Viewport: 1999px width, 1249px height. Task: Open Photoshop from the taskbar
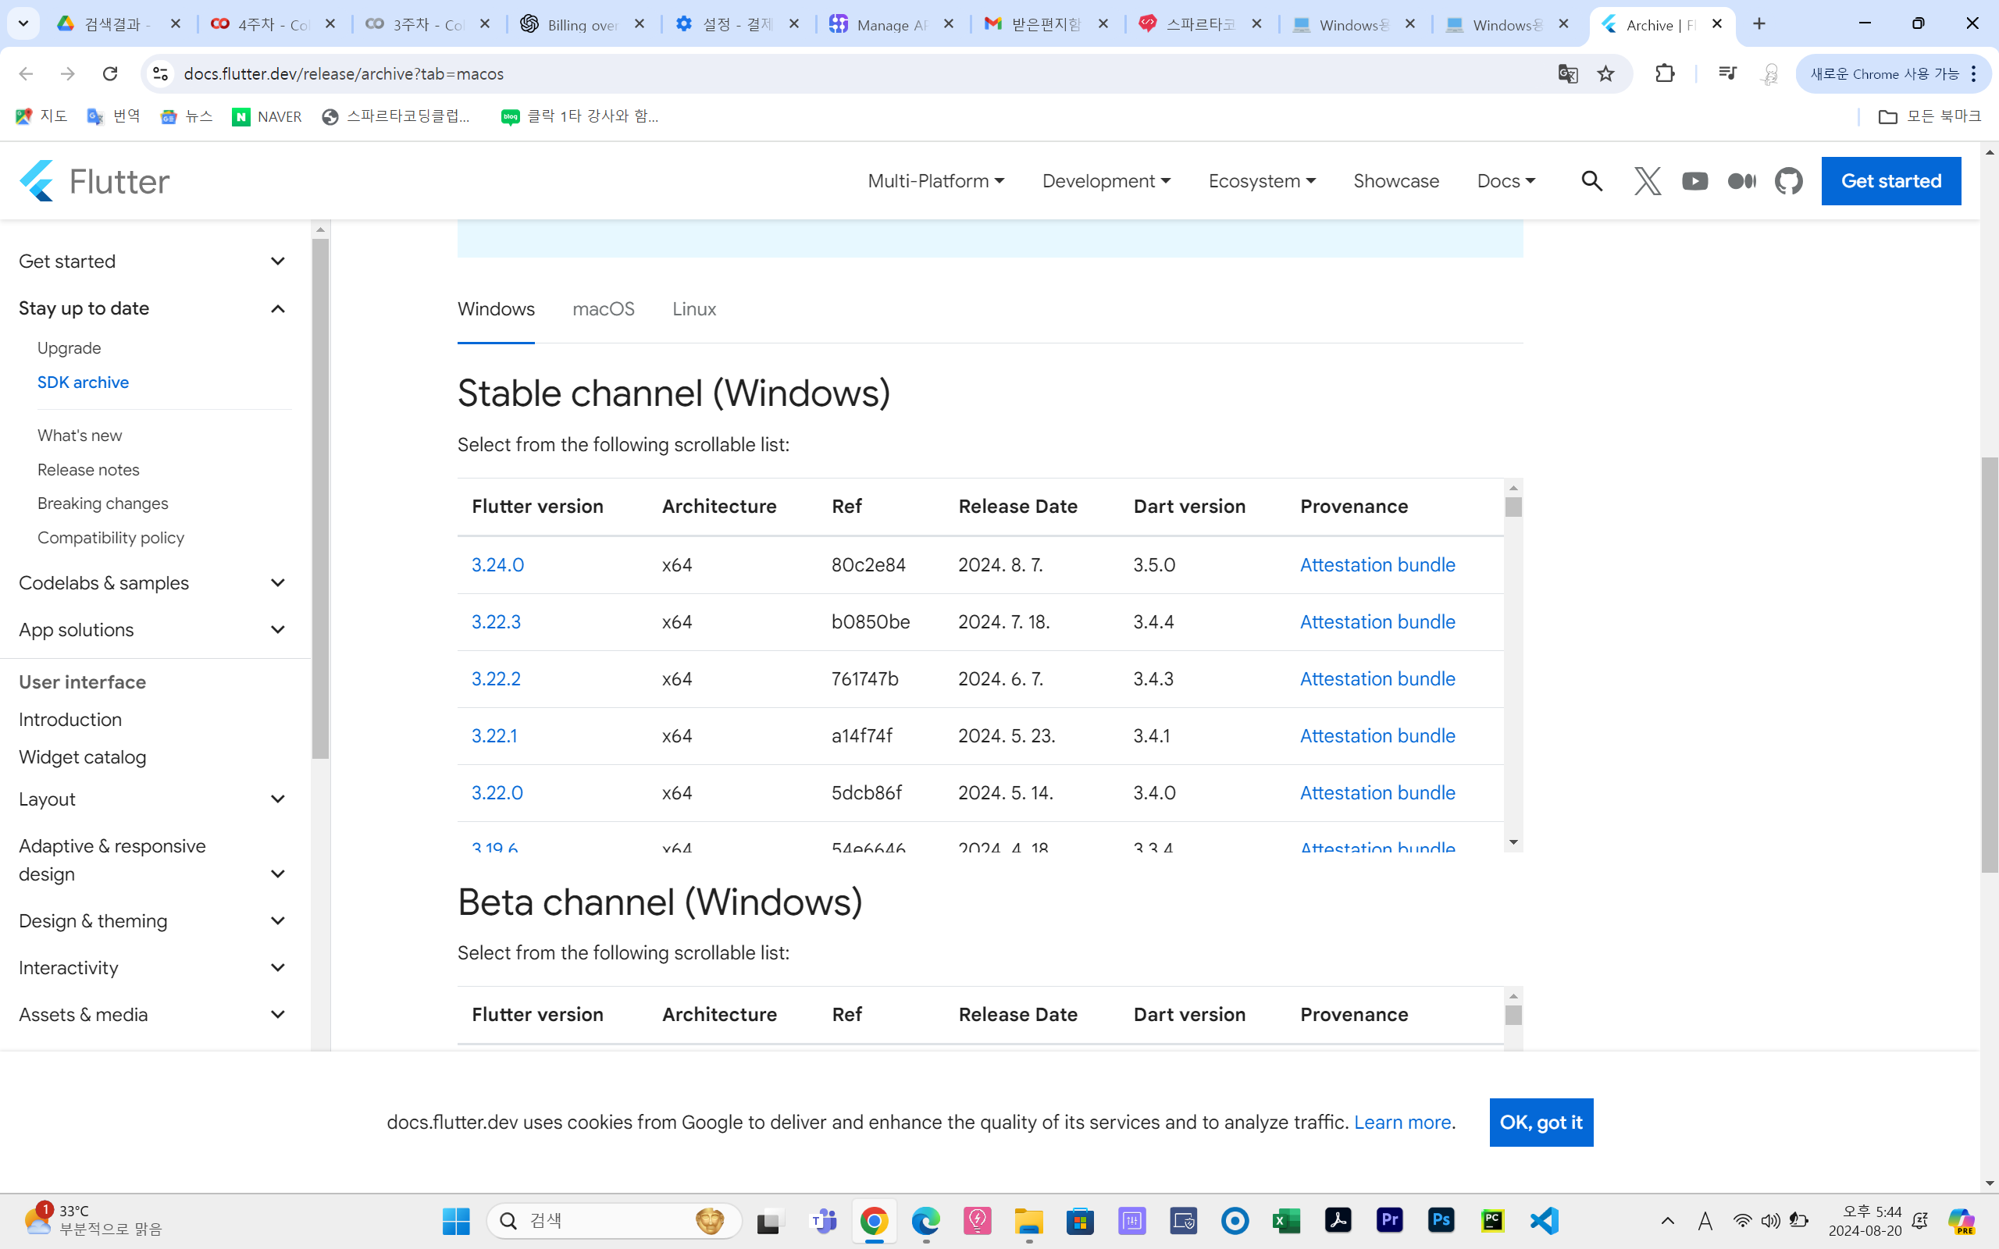click(1441, 1220)
